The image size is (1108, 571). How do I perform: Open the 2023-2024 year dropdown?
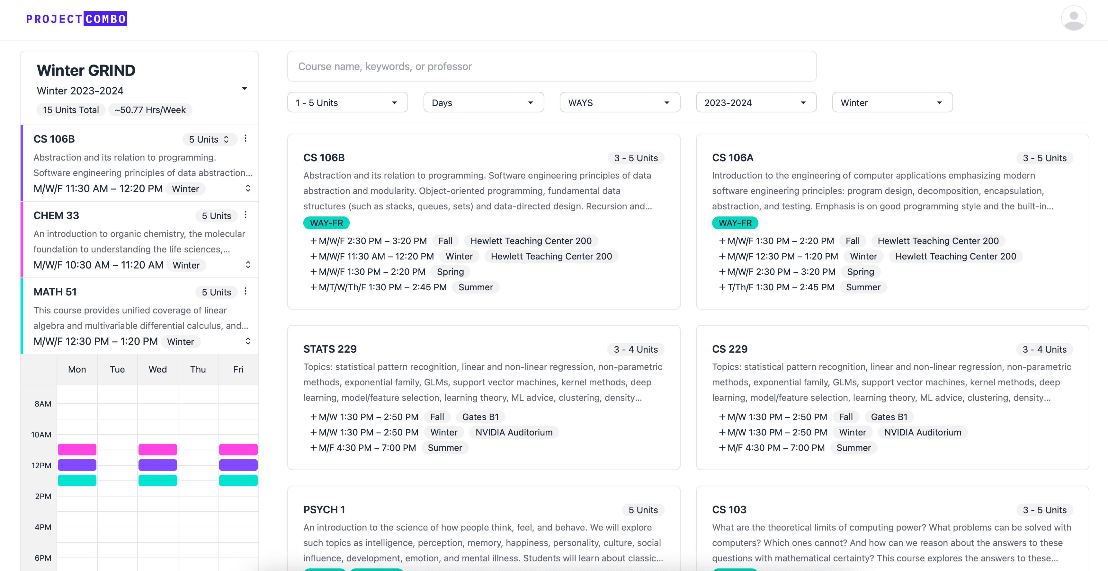[756, 102]
